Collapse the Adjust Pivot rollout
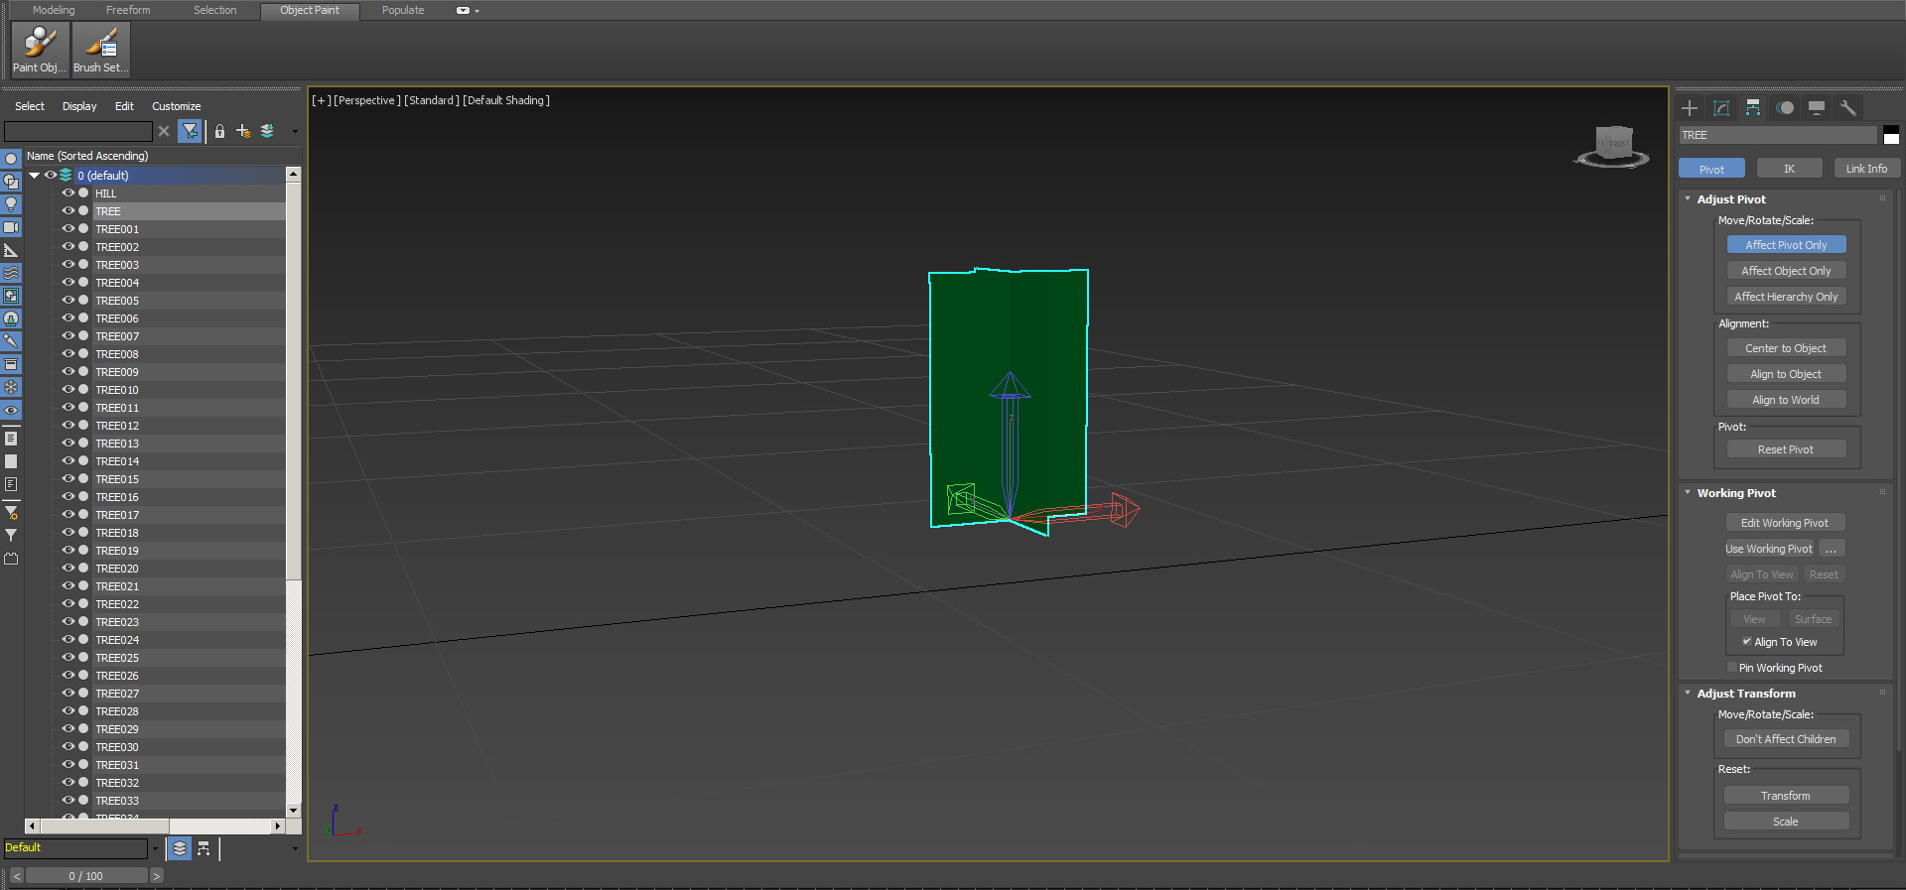Viewport: 1906px width, 890px height. click(x=1688, y=199)
